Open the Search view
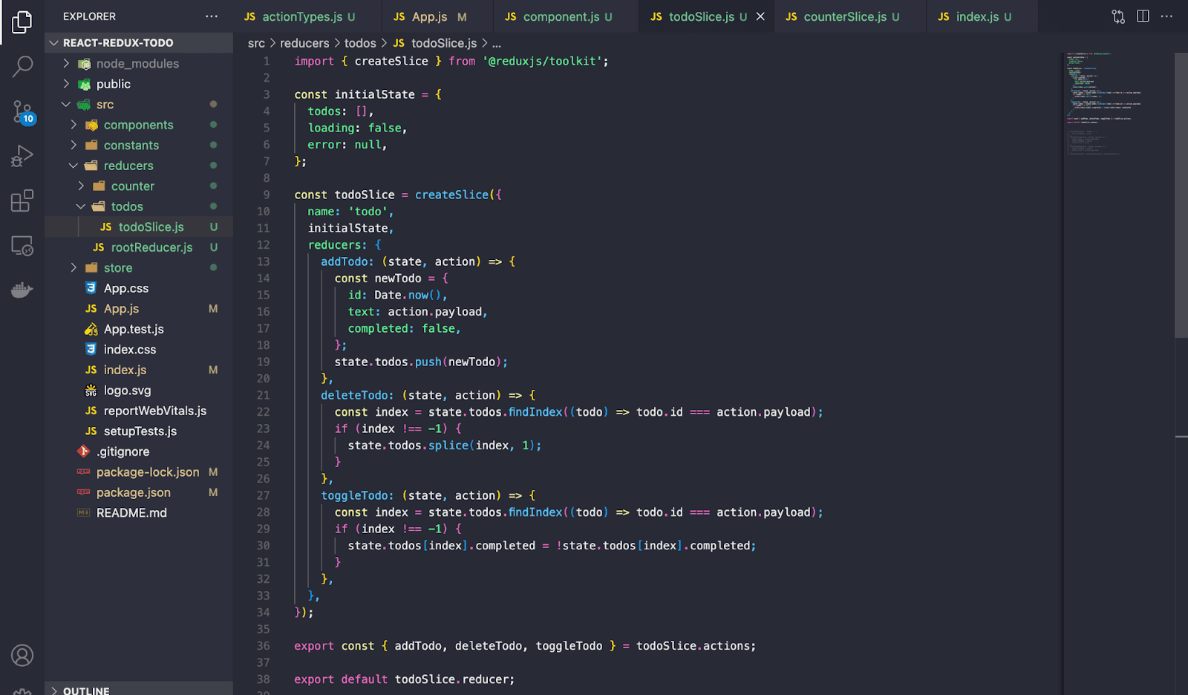The height and width of the screenshot is (695, 1188). 22,67
